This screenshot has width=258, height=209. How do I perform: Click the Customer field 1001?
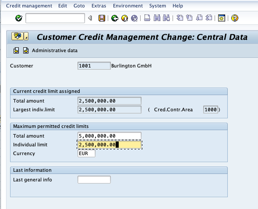[94, 66]
